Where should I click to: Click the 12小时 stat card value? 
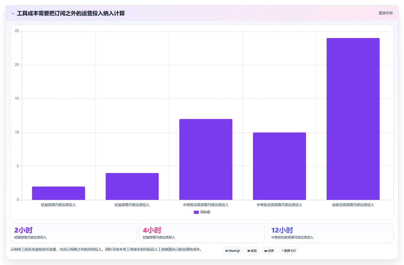[x=282, y=230]
